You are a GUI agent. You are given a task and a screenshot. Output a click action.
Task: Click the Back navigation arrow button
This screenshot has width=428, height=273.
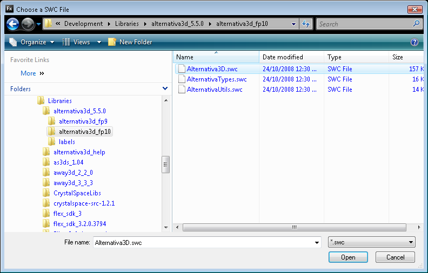pos(12,24)
